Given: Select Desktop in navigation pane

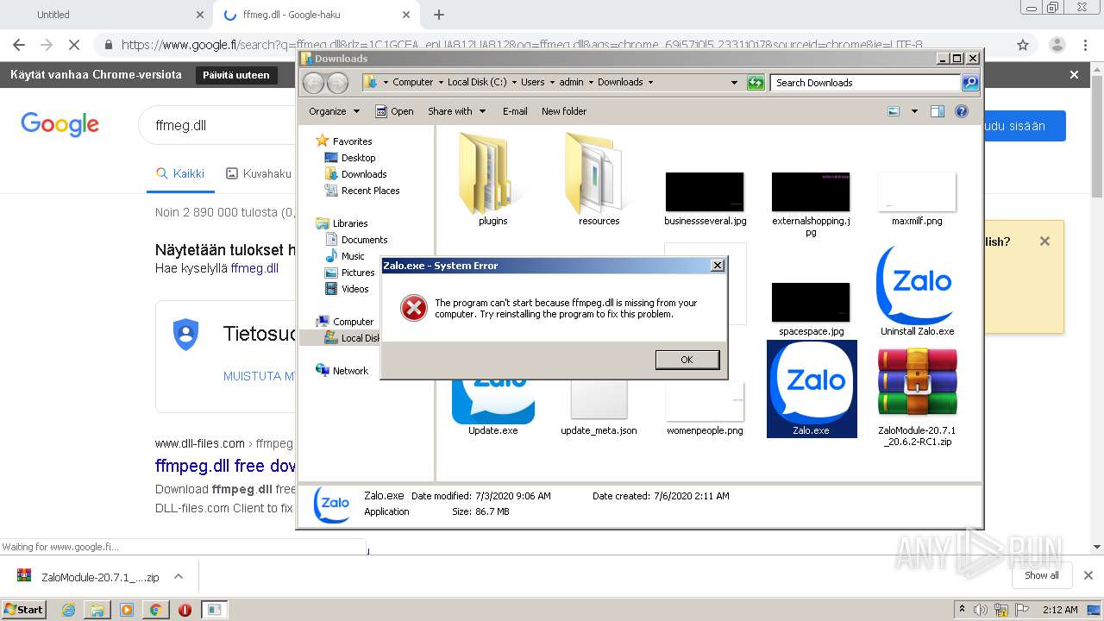Looking at the screenshot, I should coord(350,158).
